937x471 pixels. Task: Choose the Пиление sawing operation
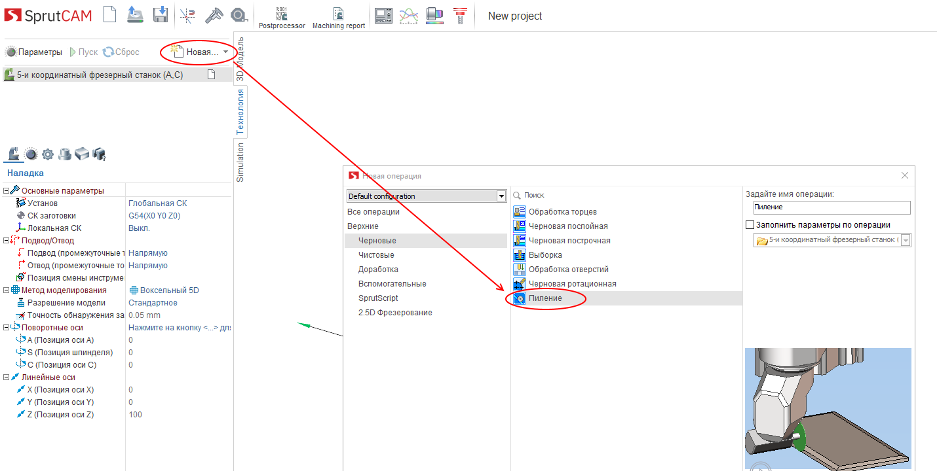[x=627, y=298]
